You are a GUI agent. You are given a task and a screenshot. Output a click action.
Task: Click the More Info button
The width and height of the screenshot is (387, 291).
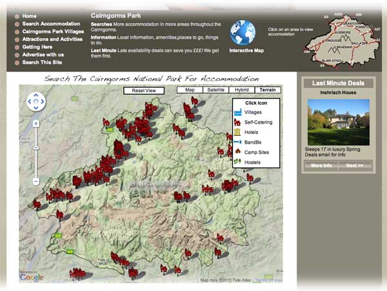pyautogui.click(x=321, y=165)
